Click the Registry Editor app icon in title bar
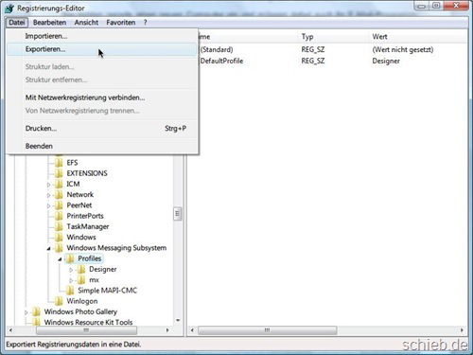This screenshot has width=473, height=355. pos(9,9)
